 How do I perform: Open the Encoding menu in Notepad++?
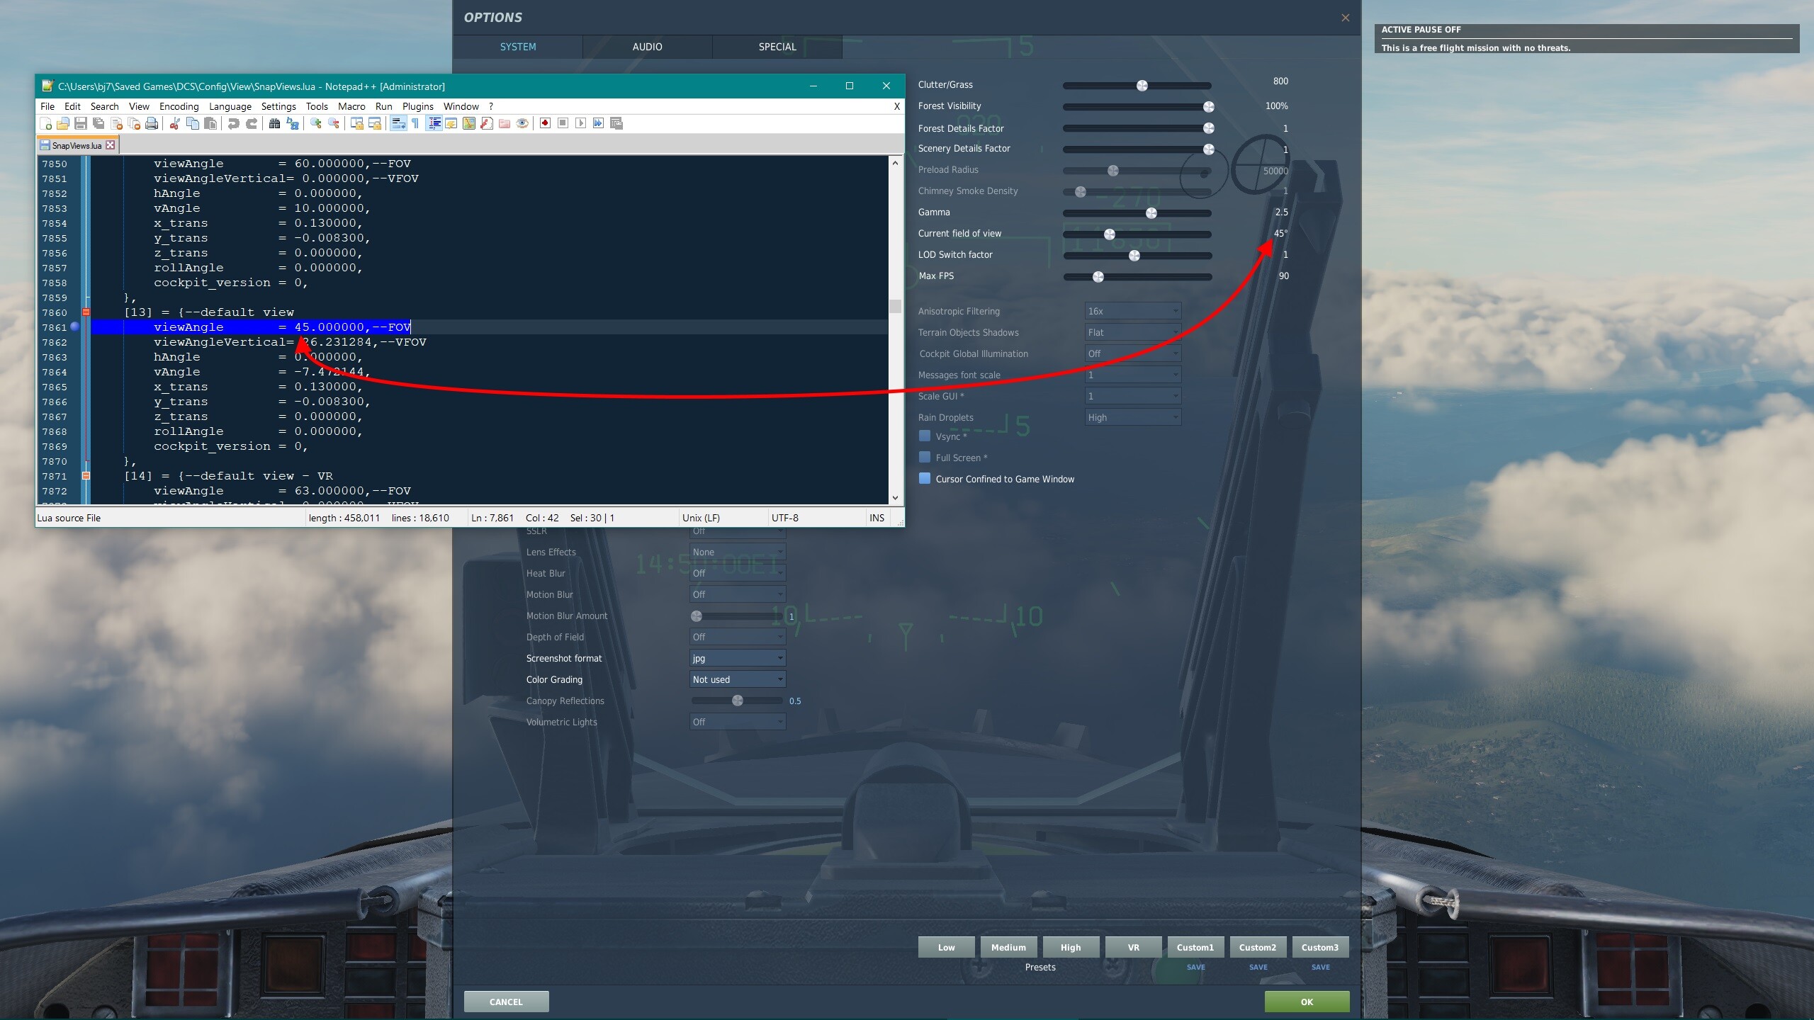click(179, 106)
